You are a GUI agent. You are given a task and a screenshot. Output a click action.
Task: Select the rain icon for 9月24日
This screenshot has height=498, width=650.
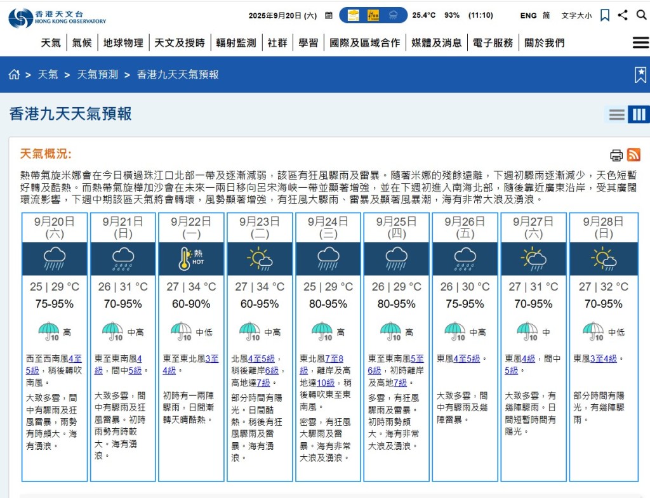click(x=328, y=259)
